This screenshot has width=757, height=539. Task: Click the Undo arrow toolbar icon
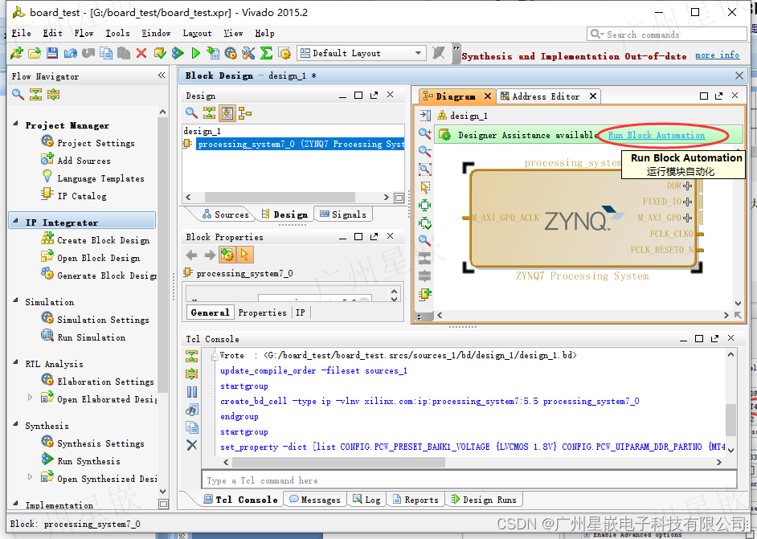pos(70,53)
